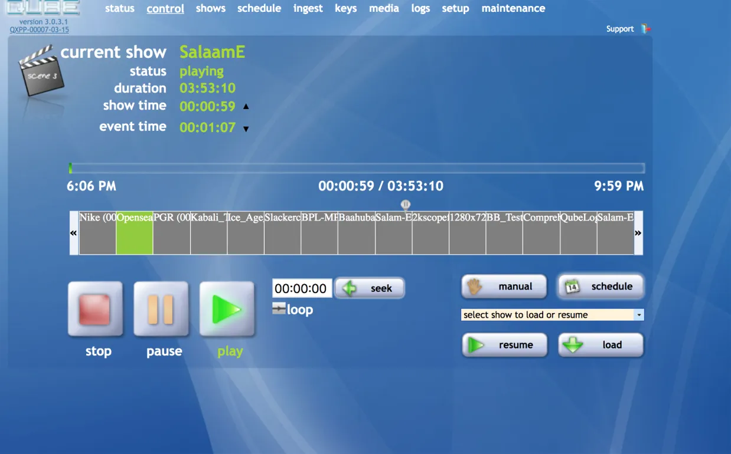Open the maintenance menu

pos(513,8)
